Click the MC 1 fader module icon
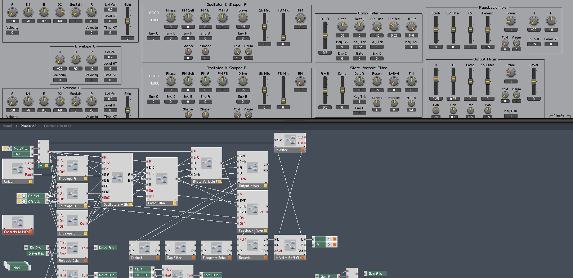 point(131,269)
